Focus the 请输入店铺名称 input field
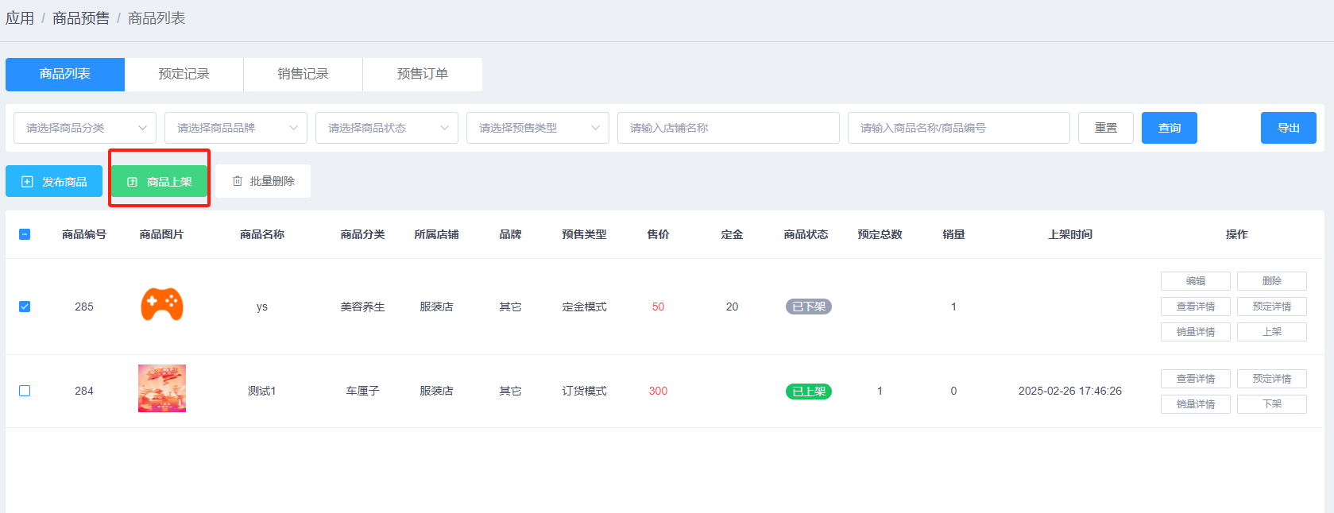The image size is (1334, 513). pyautogui.click(x=729, y=128)
